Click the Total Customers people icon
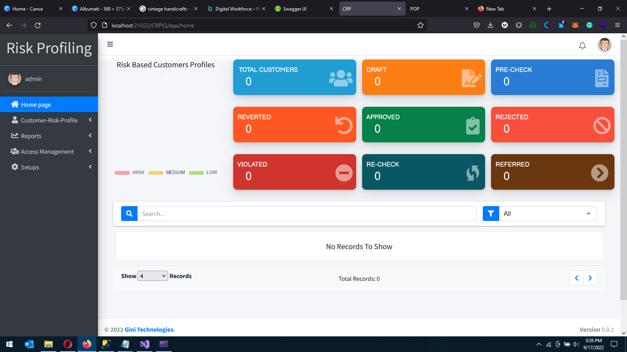Viewport: 627px width, 352px height. pos(341,78)
